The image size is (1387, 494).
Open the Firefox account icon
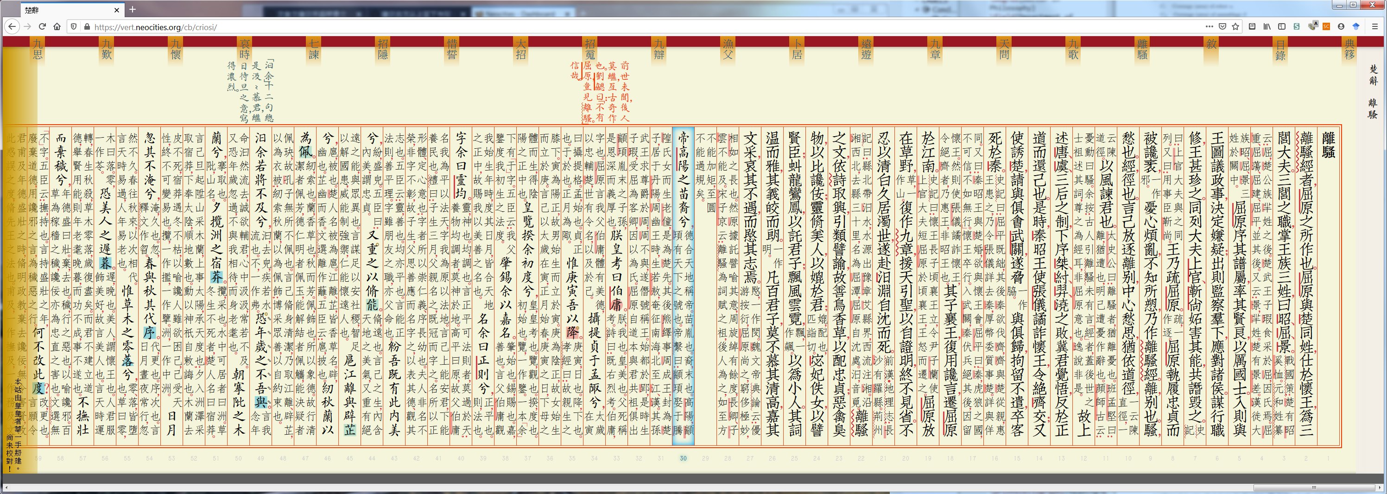(x=1341, y=26)
